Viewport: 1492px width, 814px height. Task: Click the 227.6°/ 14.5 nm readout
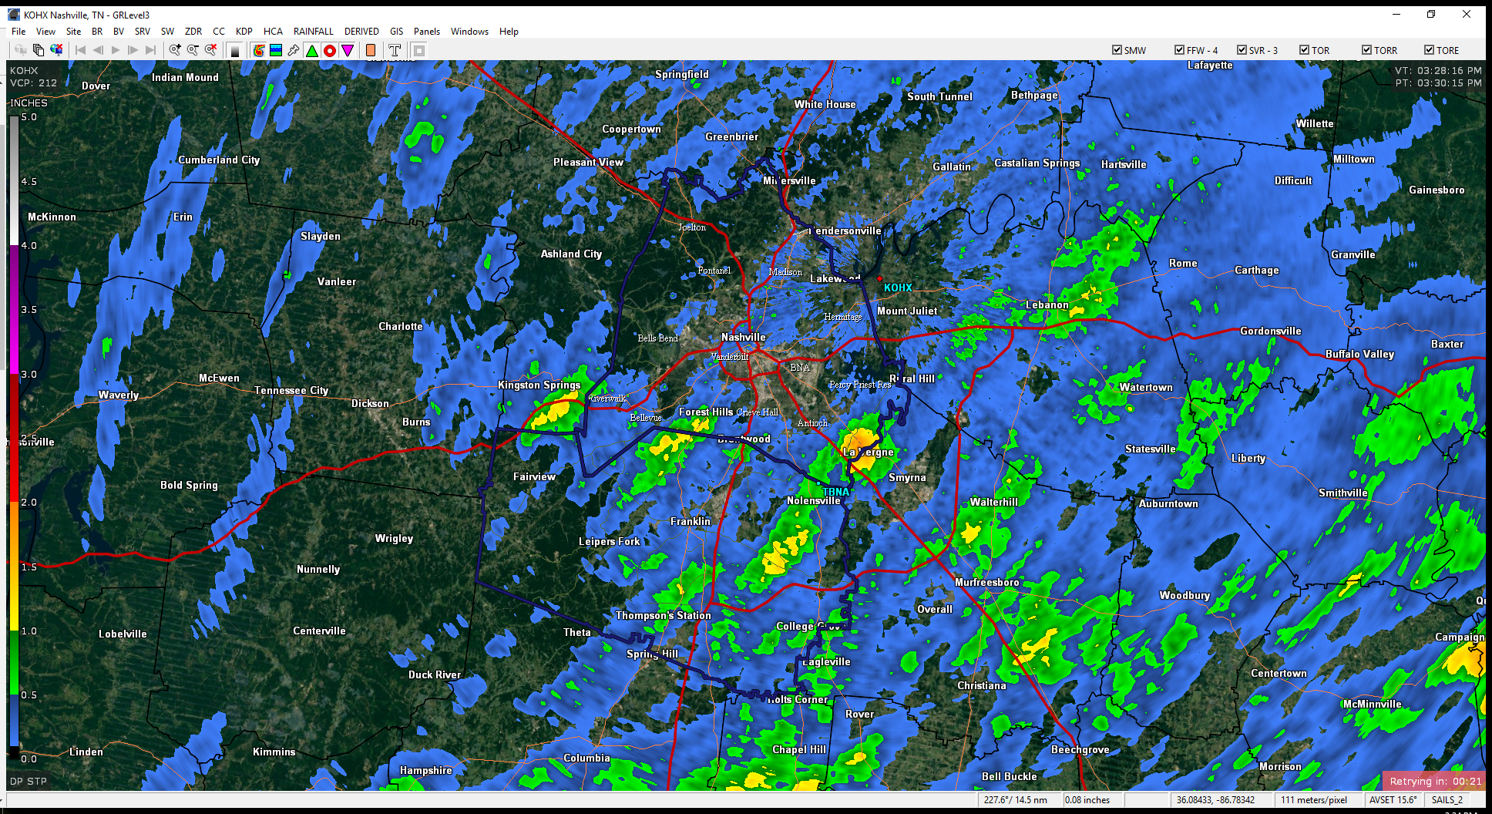(x=1018, y=800)
